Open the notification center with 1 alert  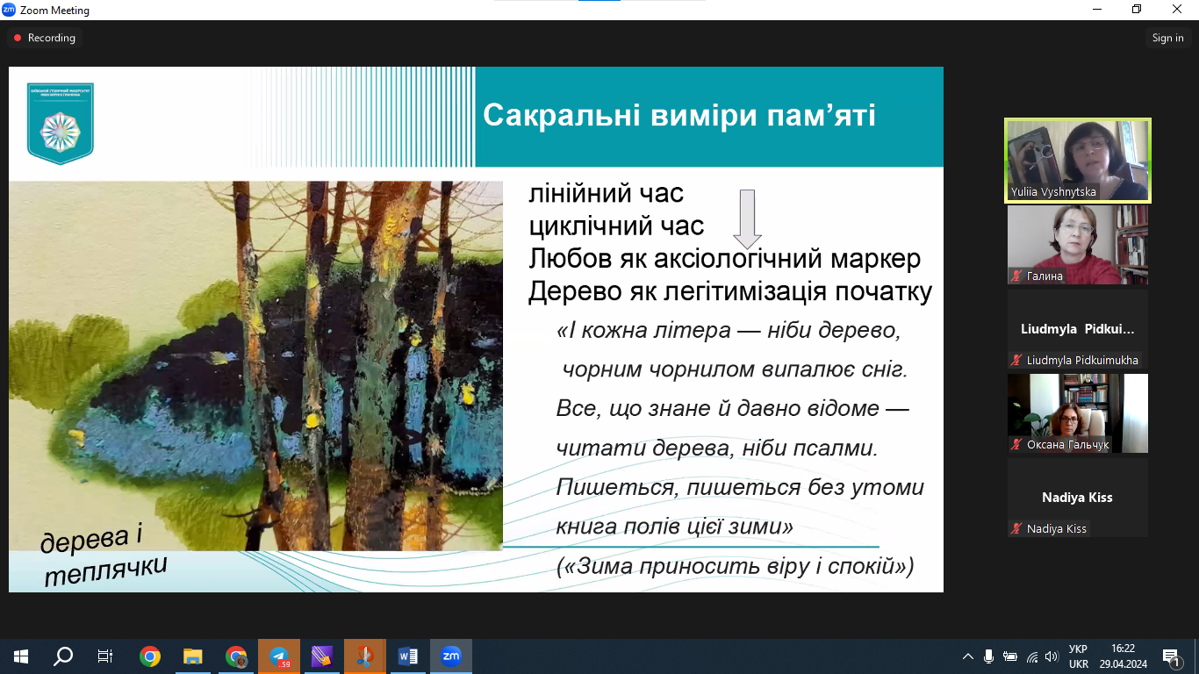pyautogui.click(x=1172, y=656)
